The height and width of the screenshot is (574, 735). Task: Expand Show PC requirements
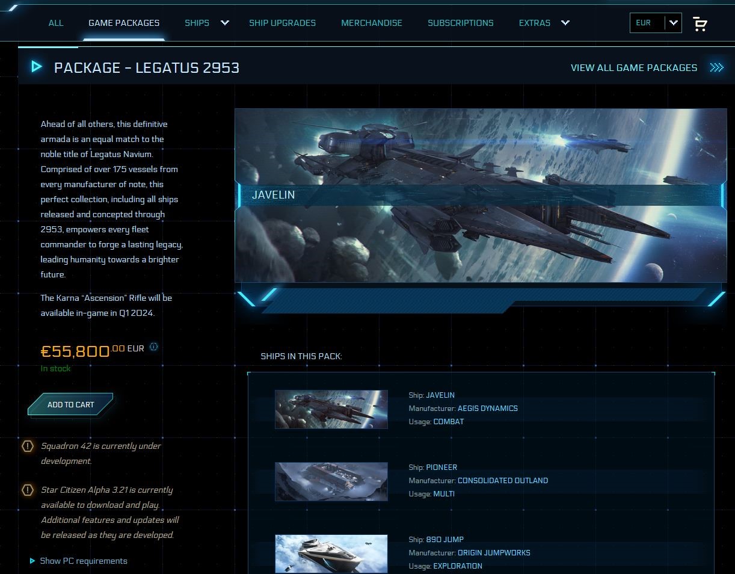pos(79,561)
